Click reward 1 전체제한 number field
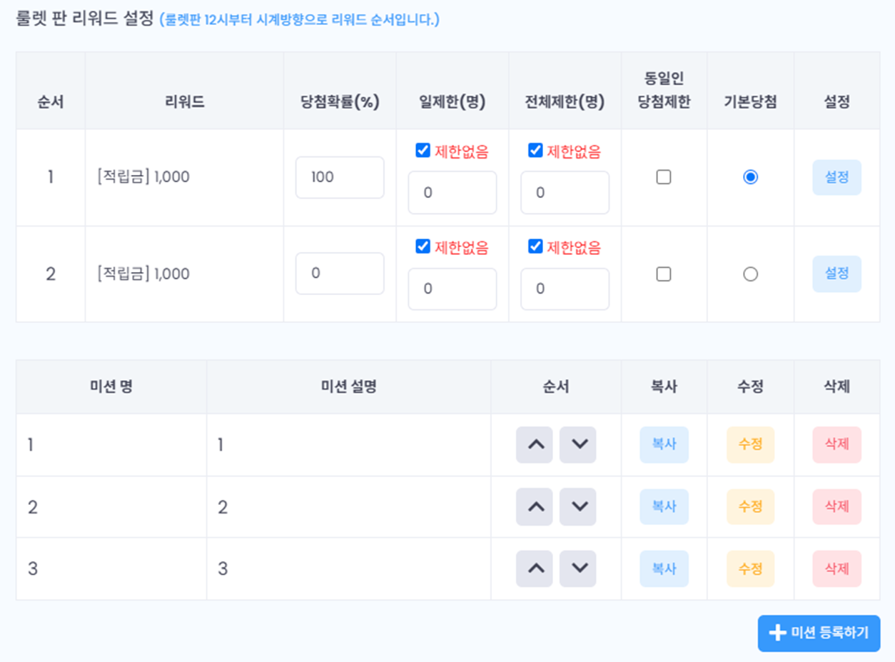The image size is (895, 662). (565, 193)
